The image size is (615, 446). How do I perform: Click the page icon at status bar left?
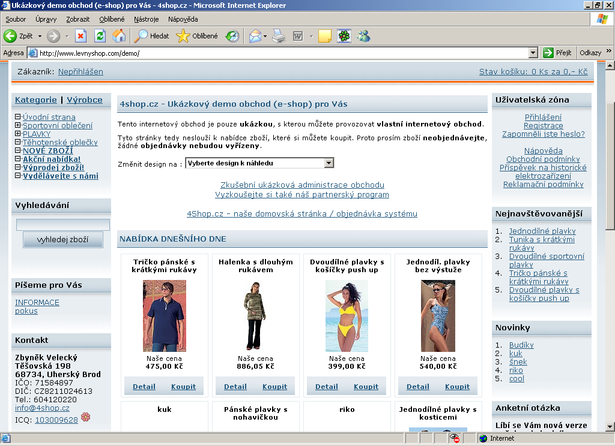click(5, 438)
